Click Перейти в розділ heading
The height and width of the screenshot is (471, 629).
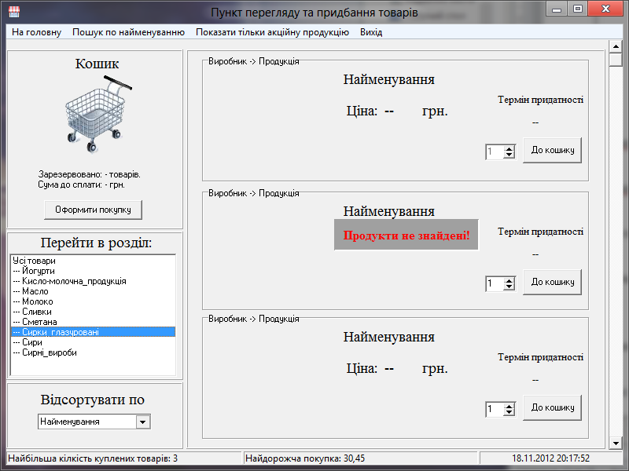coord(96,243)
